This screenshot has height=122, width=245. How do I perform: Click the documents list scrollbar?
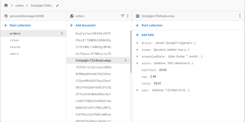pyautogui.click(x=131, y=51)
